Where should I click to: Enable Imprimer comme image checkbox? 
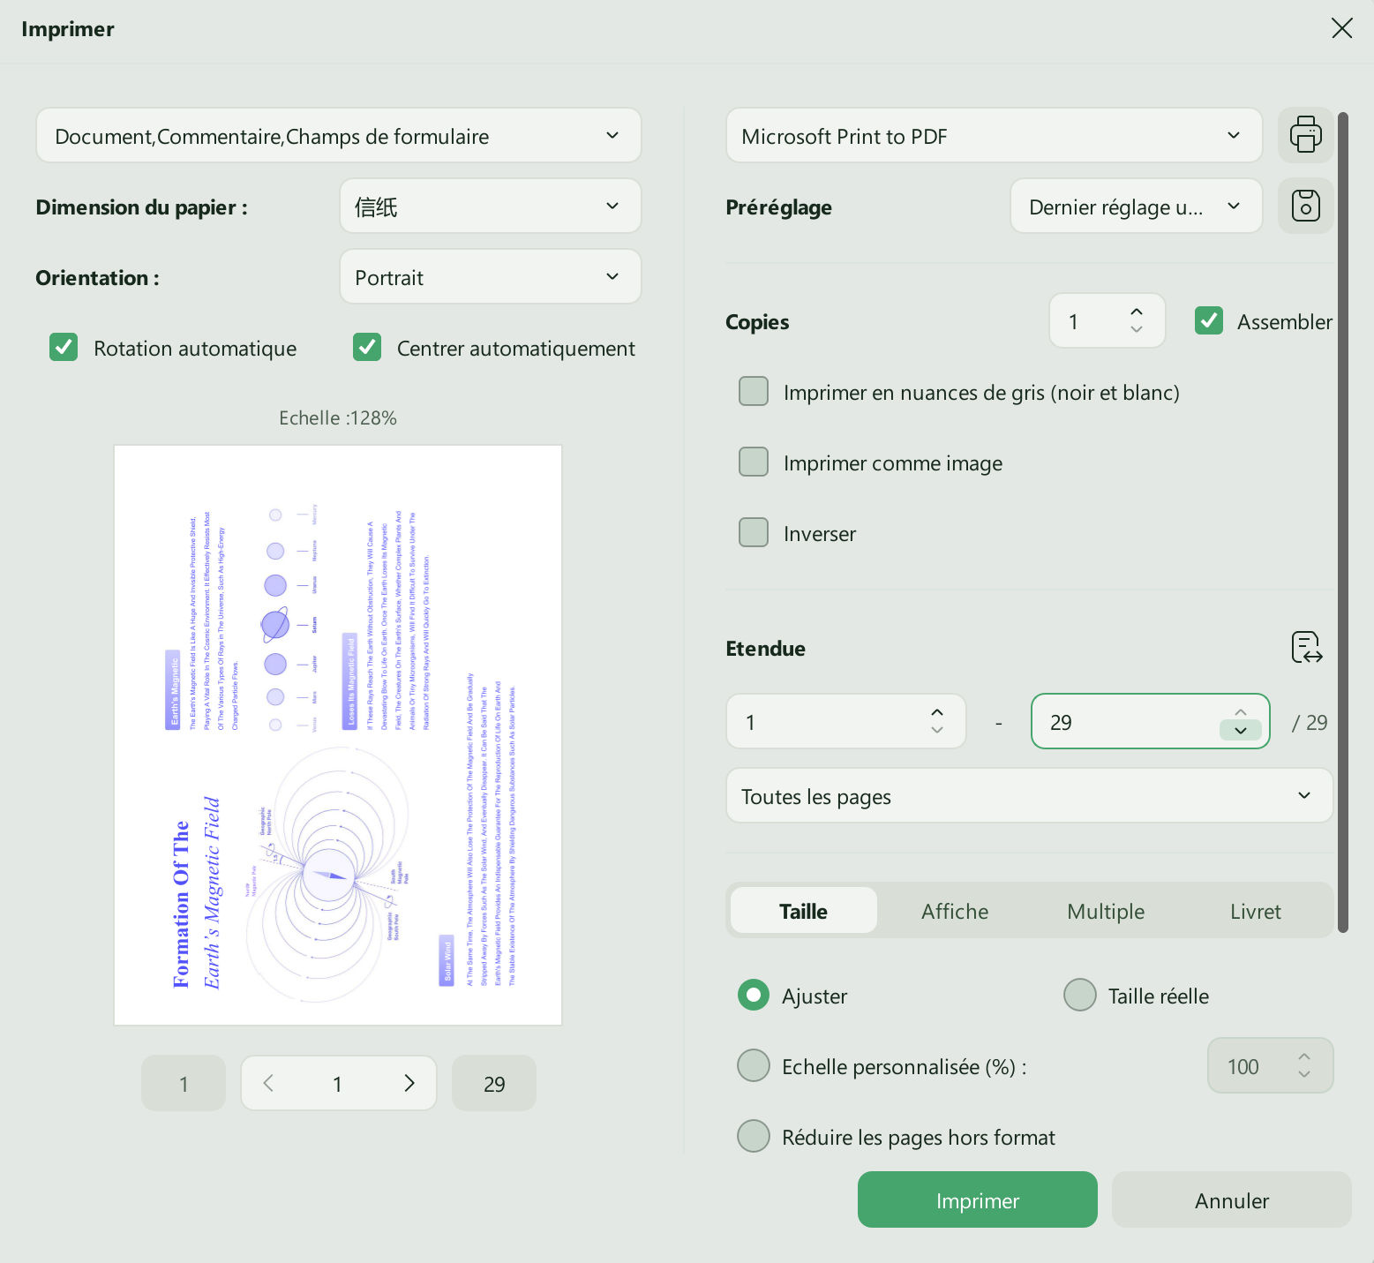coord(754,462)
